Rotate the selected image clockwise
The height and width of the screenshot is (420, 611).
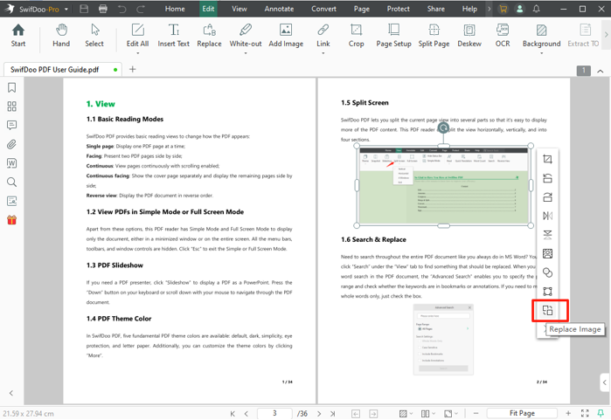[x=547, y=197]
